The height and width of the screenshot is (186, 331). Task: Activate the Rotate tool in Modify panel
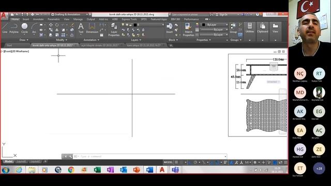[x=57, y=25]
